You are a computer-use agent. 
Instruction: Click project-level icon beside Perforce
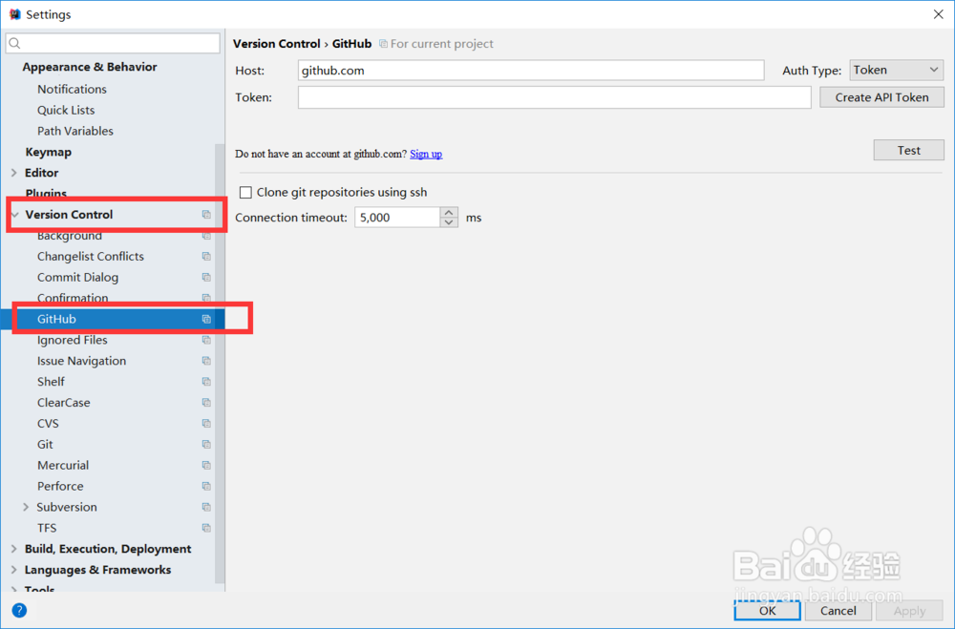206,486
